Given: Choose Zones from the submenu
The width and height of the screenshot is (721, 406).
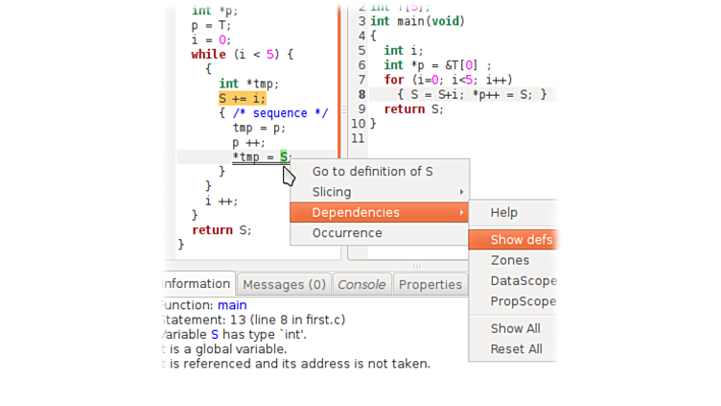Looking at the screenshot, I should (509, 260).
